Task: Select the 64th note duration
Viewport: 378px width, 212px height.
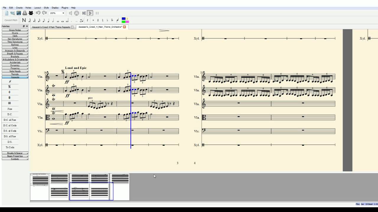Action: [x=30, y=20]
